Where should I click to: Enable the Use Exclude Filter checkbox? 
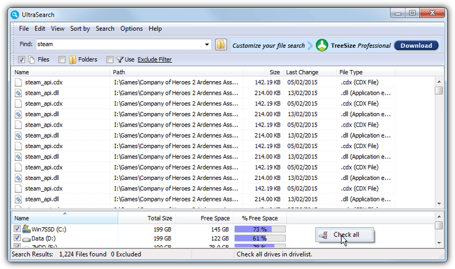tap(110, 60)
